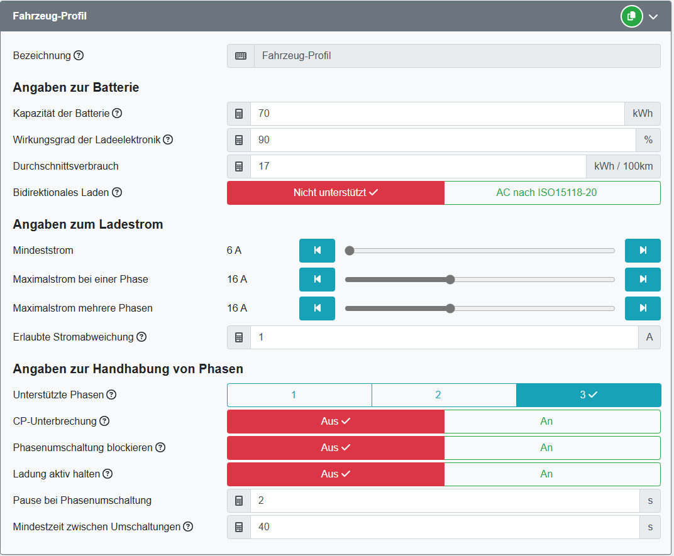Show help for Kapazität der Batterie

[x=117, y=114]
